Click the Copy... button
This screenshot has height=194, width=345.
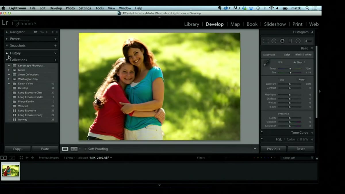[x=18, y=149]
